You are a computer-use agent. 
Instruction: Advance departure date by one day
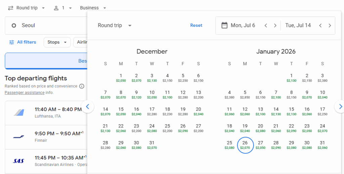pos(275,26)
